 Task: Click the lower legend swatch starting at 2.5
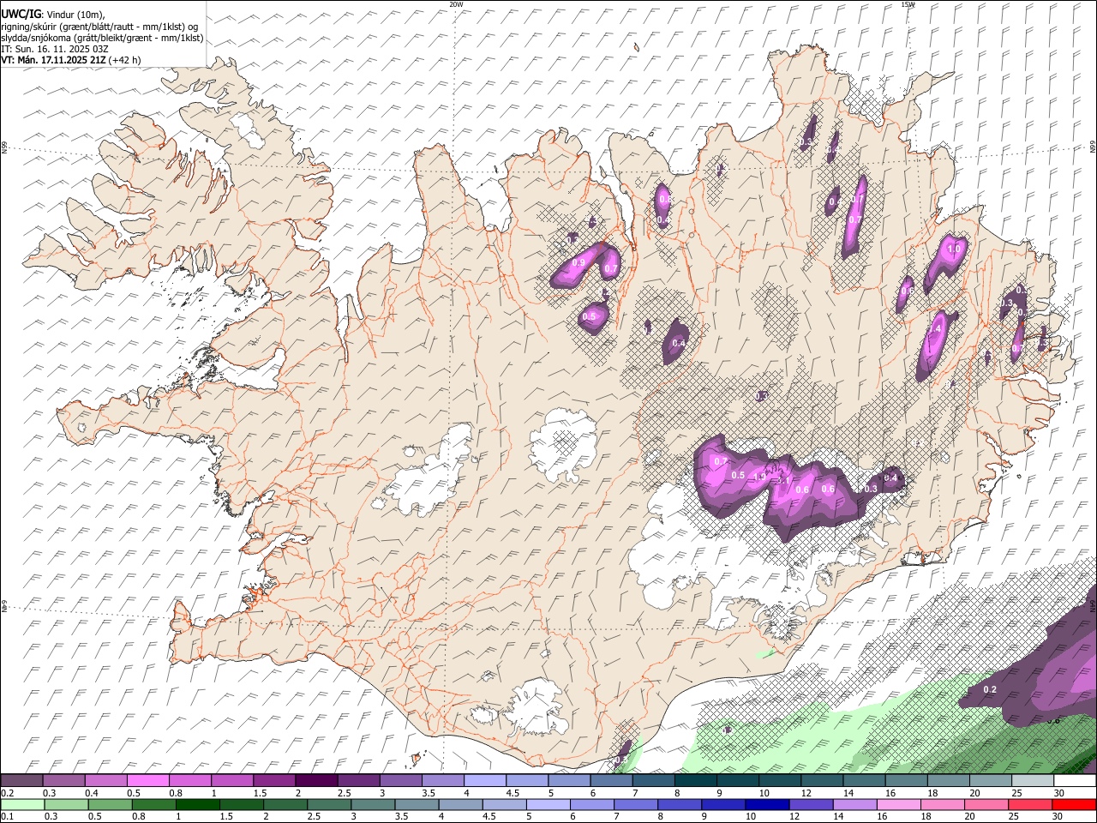coord(329,804)
